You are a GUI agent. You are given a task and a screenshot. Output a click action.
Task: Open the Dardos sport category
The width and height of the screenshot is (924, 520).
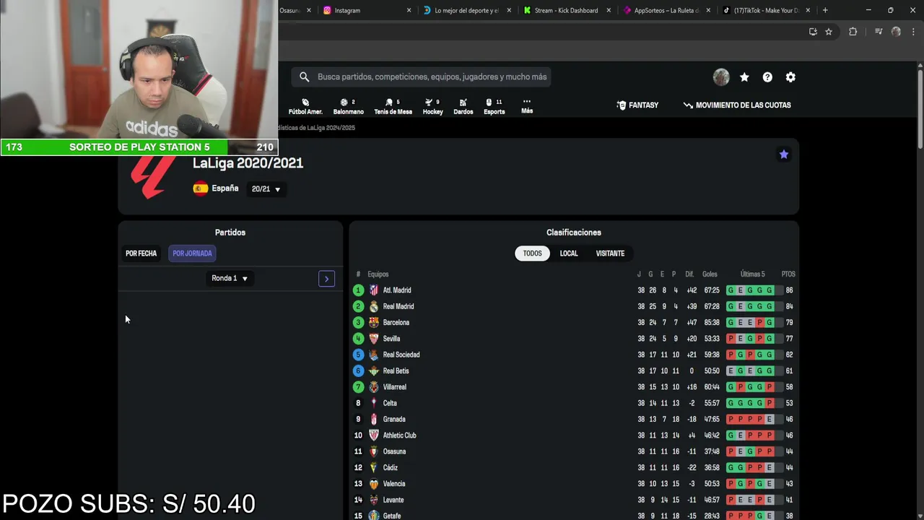(x=463, y=106)
